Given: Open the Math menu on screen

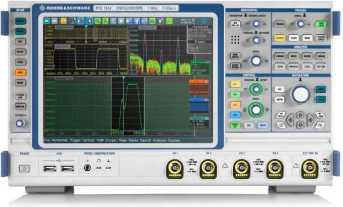Looking at the screenshot, I should (100, 141).
